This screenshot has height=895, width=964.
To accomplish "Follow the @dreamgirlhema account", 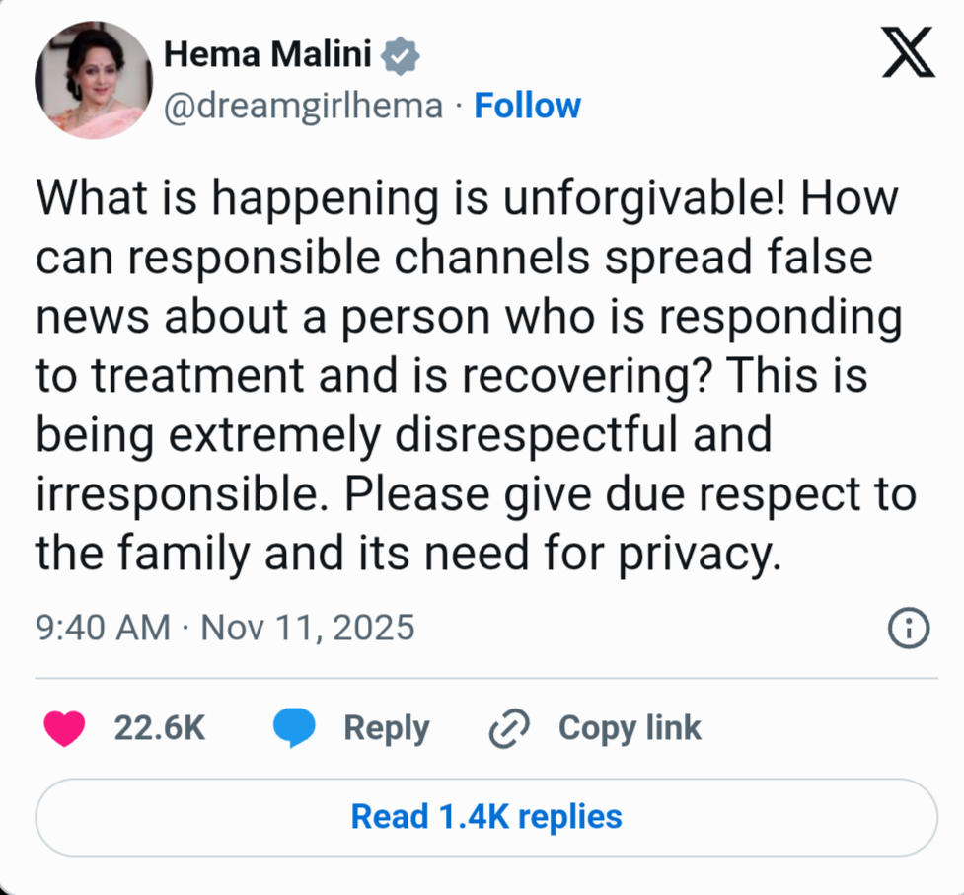I will [528, 106].
